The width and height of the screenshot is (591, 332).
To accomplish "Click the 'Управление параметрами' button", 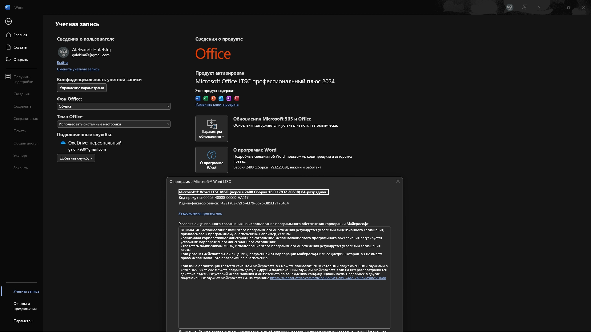I will [x=81, y=88].
